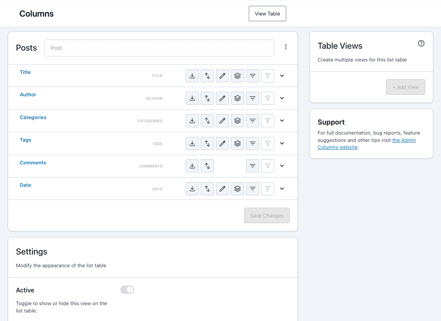
Task: Click the funnel icon in Tags row
Action: tap(268, 143)
